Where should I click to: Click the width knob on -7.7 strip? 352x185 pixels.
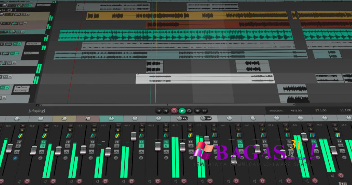click(x=209, y=118)
